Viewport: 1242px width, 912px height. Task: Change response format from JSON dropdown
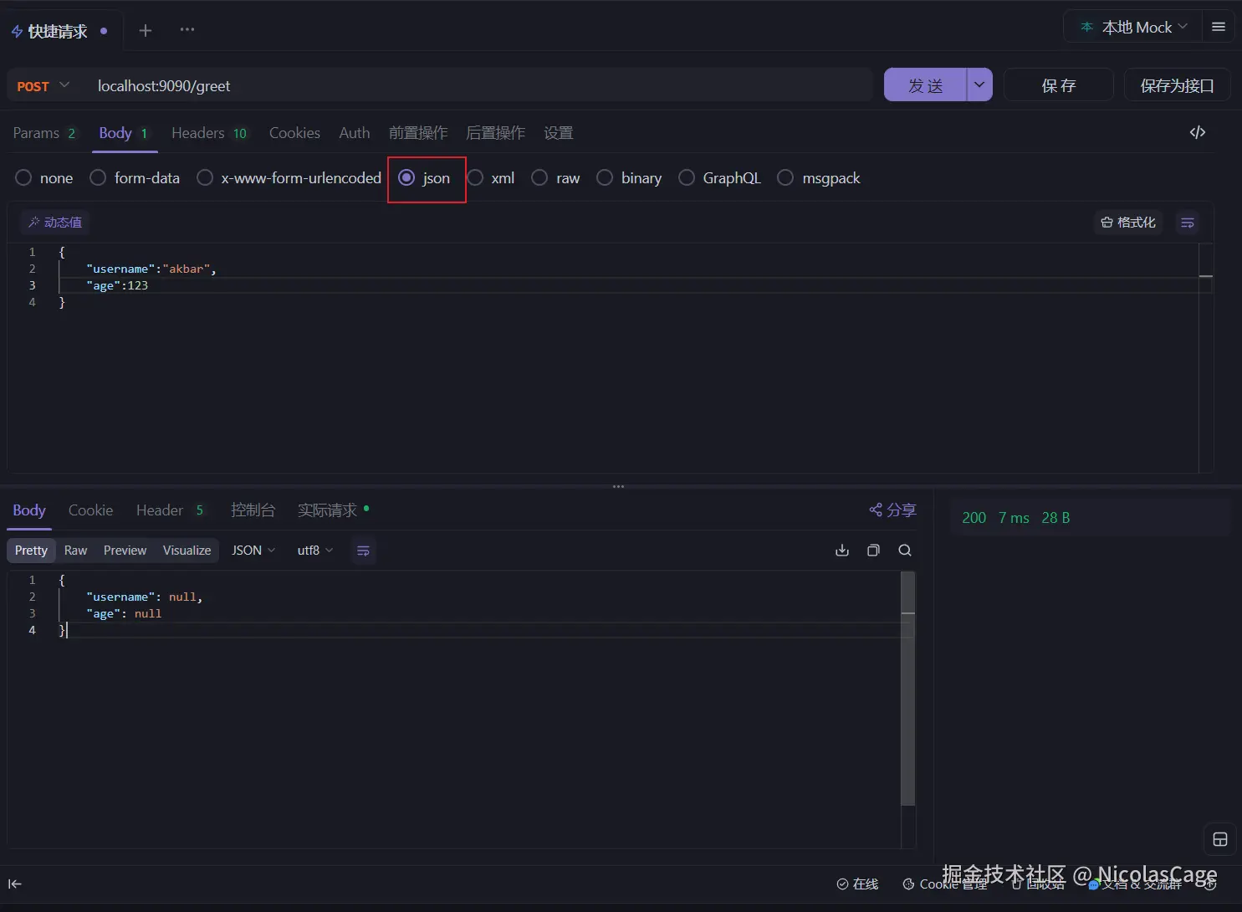click(253, 551)
